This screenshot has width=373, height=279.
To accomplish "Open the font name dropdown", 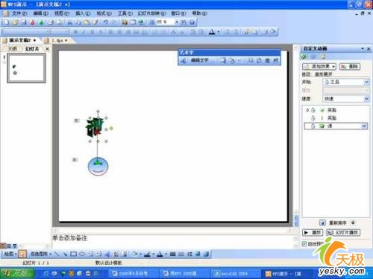I will click(x=47, y=32).
